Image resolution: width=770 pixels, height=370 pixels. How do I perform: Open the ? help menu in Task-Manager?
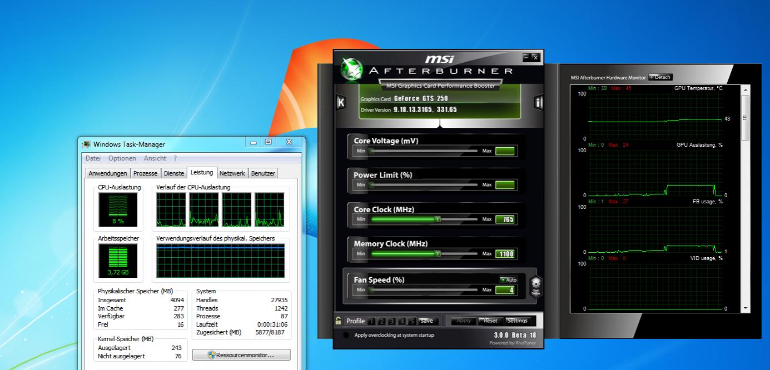(x=175, y=158)
